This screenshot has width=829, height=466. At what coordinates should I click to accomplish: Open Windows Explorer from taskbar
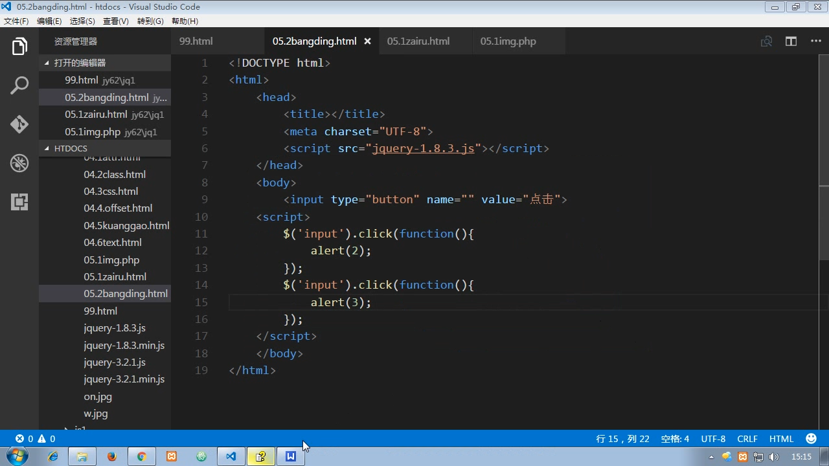[x=82, y=456]
